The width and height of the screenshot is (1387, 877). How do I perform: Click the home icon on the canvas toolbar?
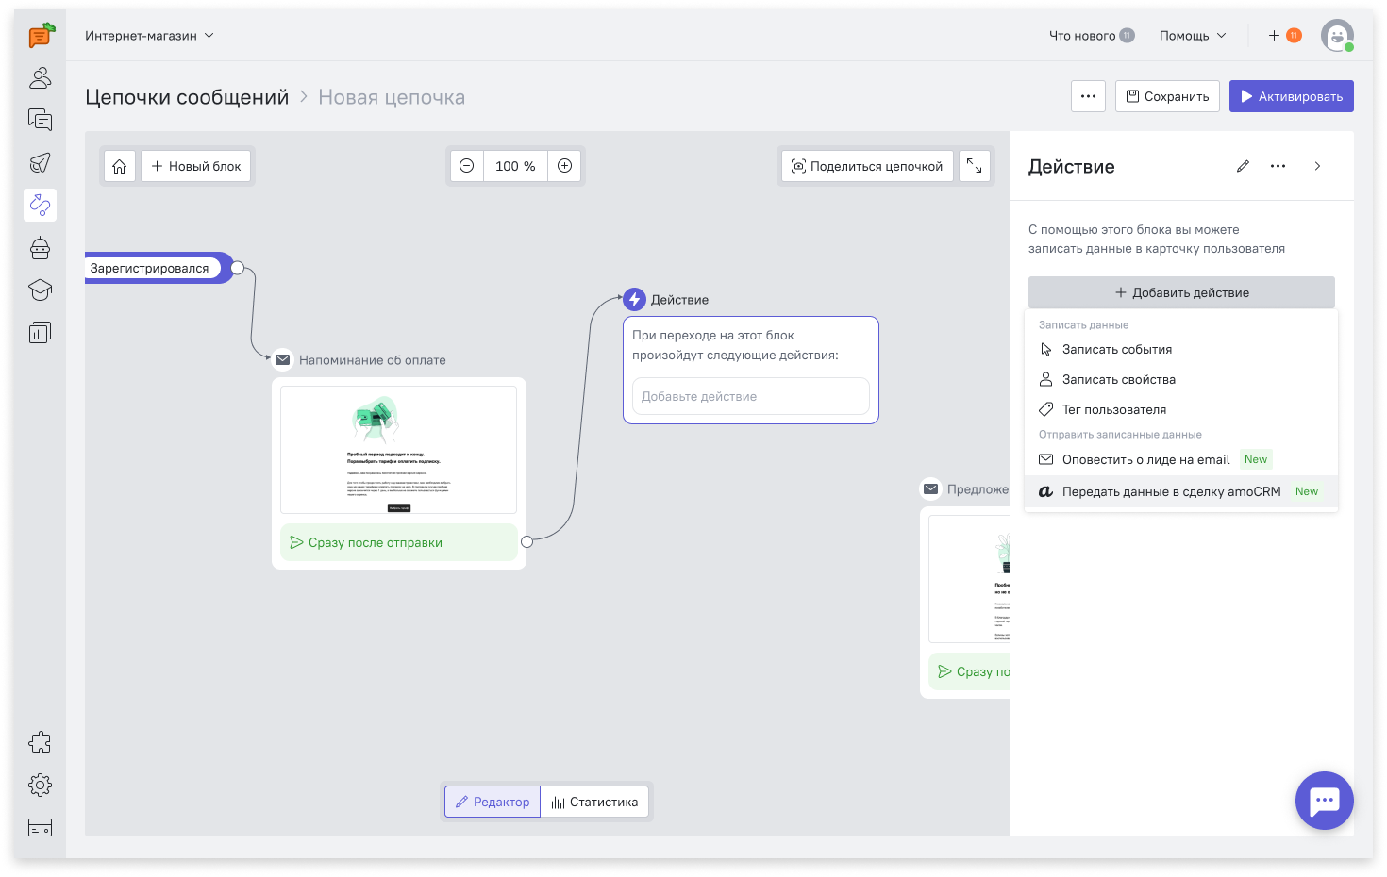click(x=120, y=166)
